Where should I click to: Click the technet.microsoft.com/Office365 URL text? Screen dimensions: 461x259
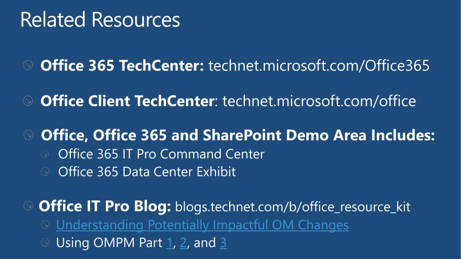(319, 65)
